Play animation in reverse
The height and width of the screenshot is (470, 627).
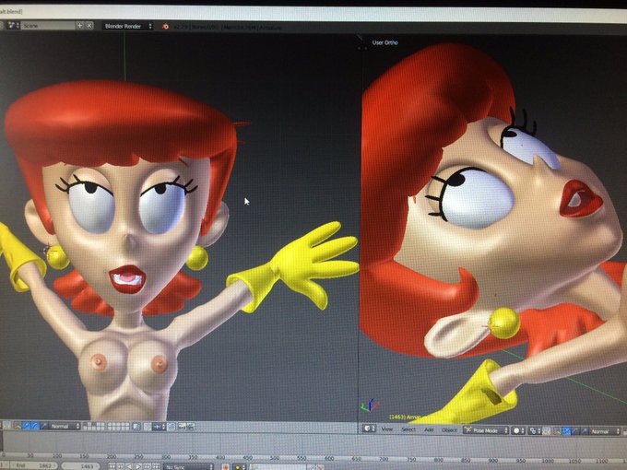point(129,466)
